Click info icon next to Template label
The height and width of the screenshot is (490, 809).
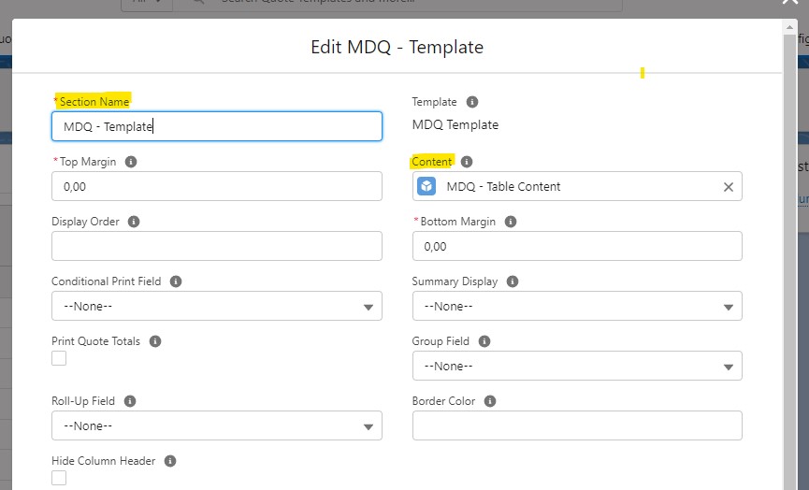(x=472, y=102)
